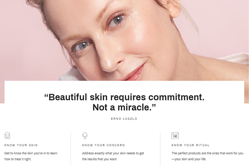Click the woman's ear in the hero photo
Screen dimensions: 249x167
(172, 8)
